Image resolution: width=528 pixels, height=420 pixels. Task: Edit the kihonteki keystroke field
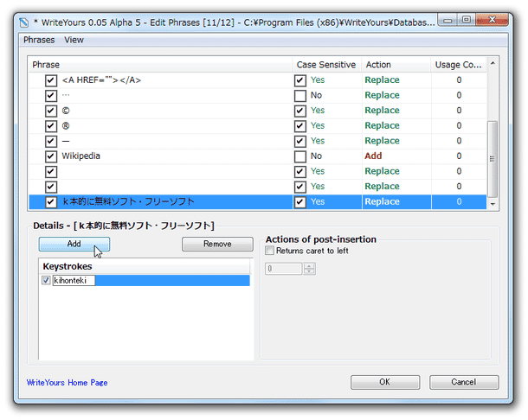point(74,281)
